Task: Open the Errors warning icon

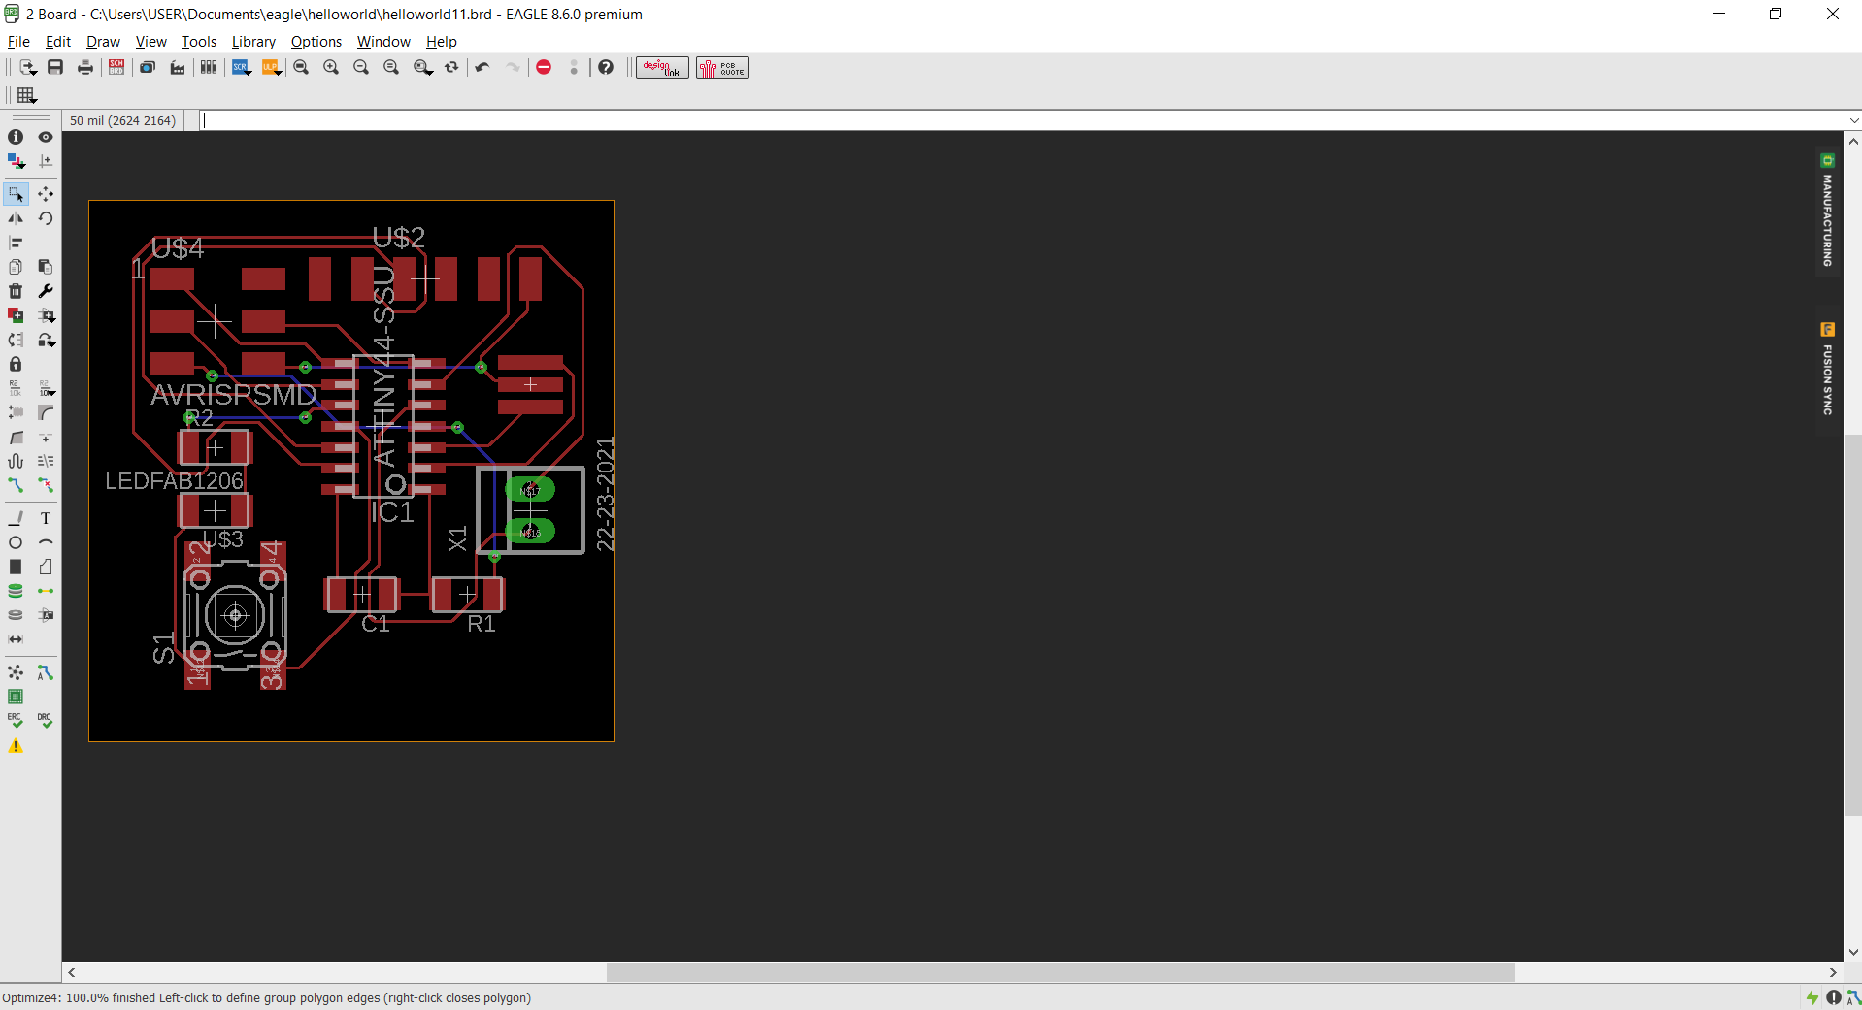Action: 16,746
